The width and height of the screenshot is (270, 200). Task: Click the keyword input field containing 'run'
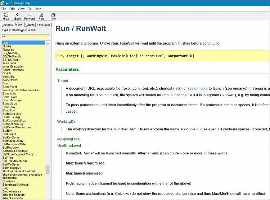(x=26, y=36)
